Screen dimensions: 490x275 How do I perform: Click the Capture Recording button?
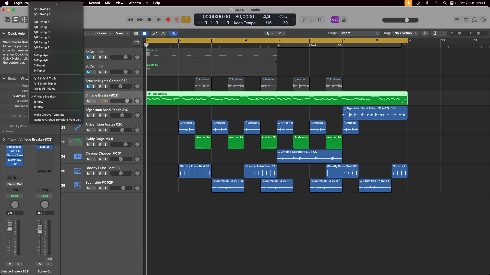[177, 20]
